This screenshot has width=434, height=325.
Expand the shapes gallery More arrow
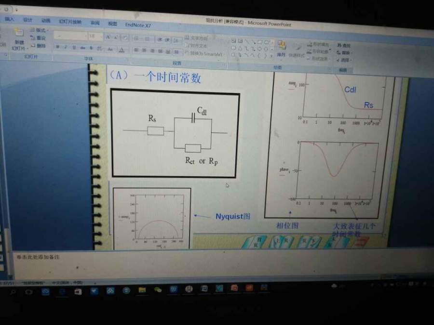click(x=272, y=56)
